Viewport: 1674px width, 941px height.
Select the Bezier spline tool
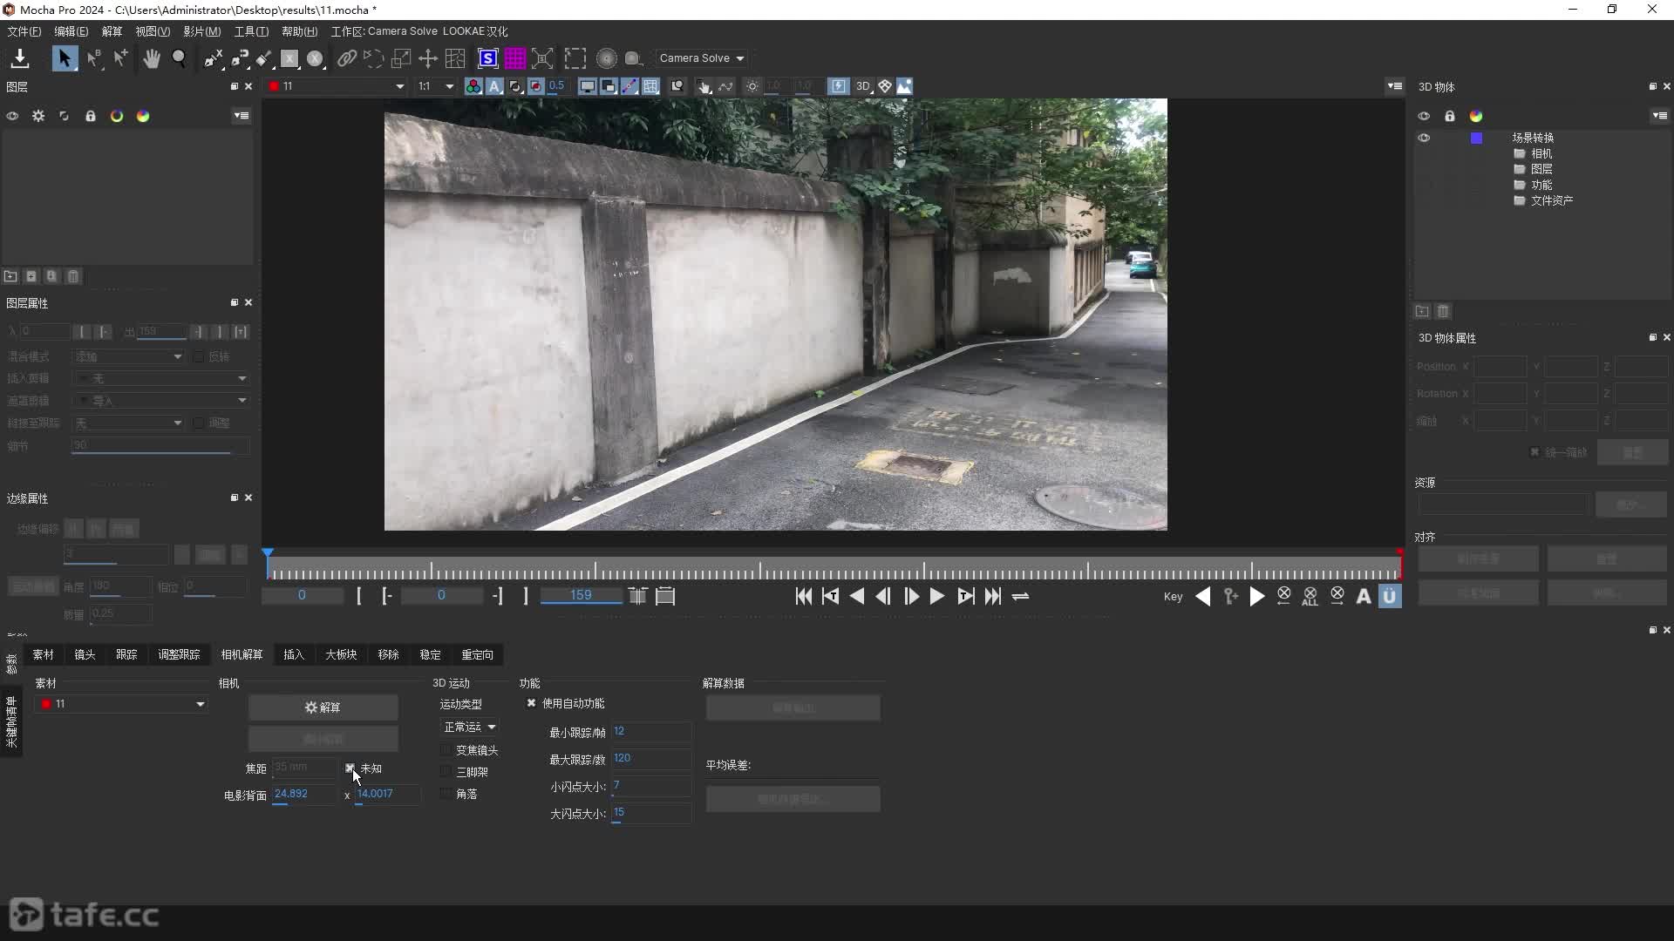[x=240, y=58]
